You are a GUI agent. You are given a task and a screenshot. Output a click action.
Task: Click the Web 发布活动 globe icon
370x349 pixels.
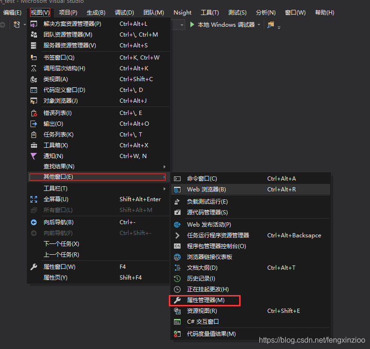point(177,225)
